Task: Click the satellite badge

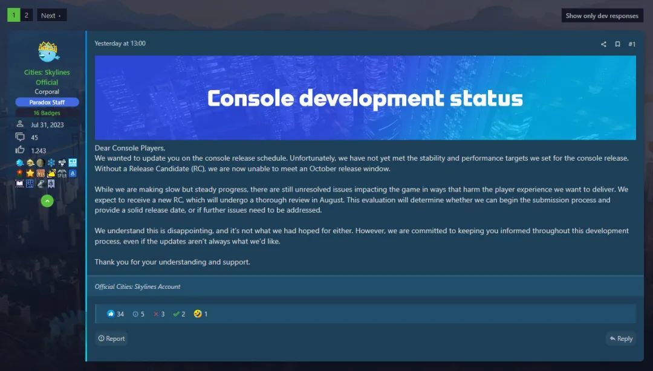Action: 62,163
